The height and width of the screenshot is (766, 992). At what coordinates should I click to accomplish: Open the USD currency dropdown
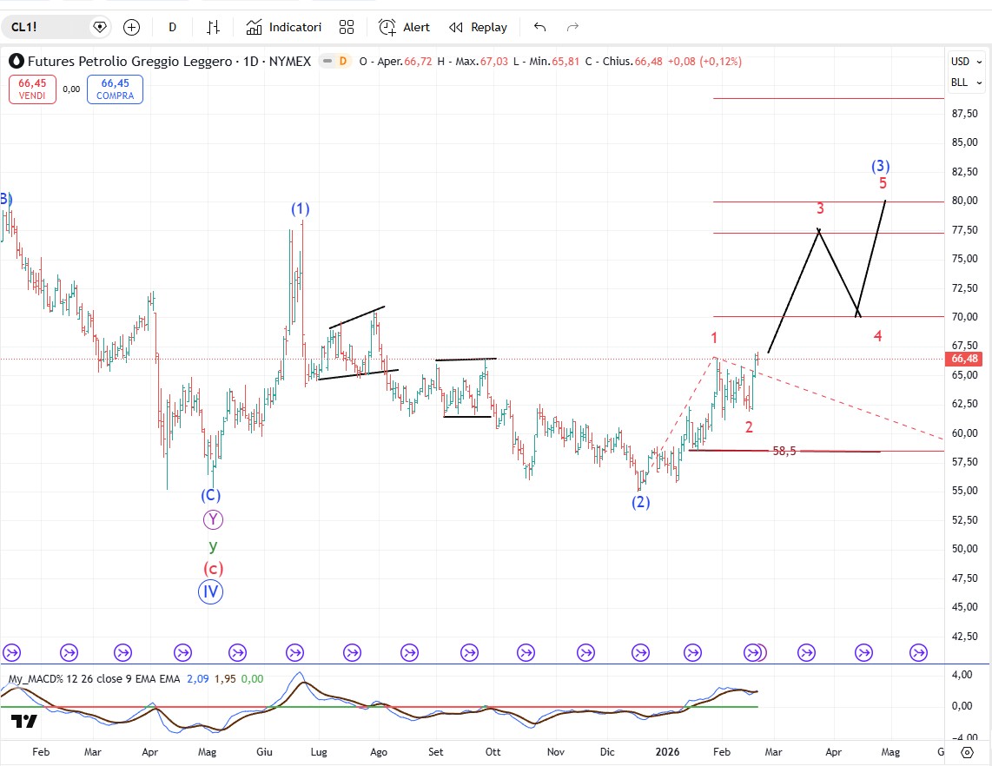pyautogui.click(x=965, y=62)
